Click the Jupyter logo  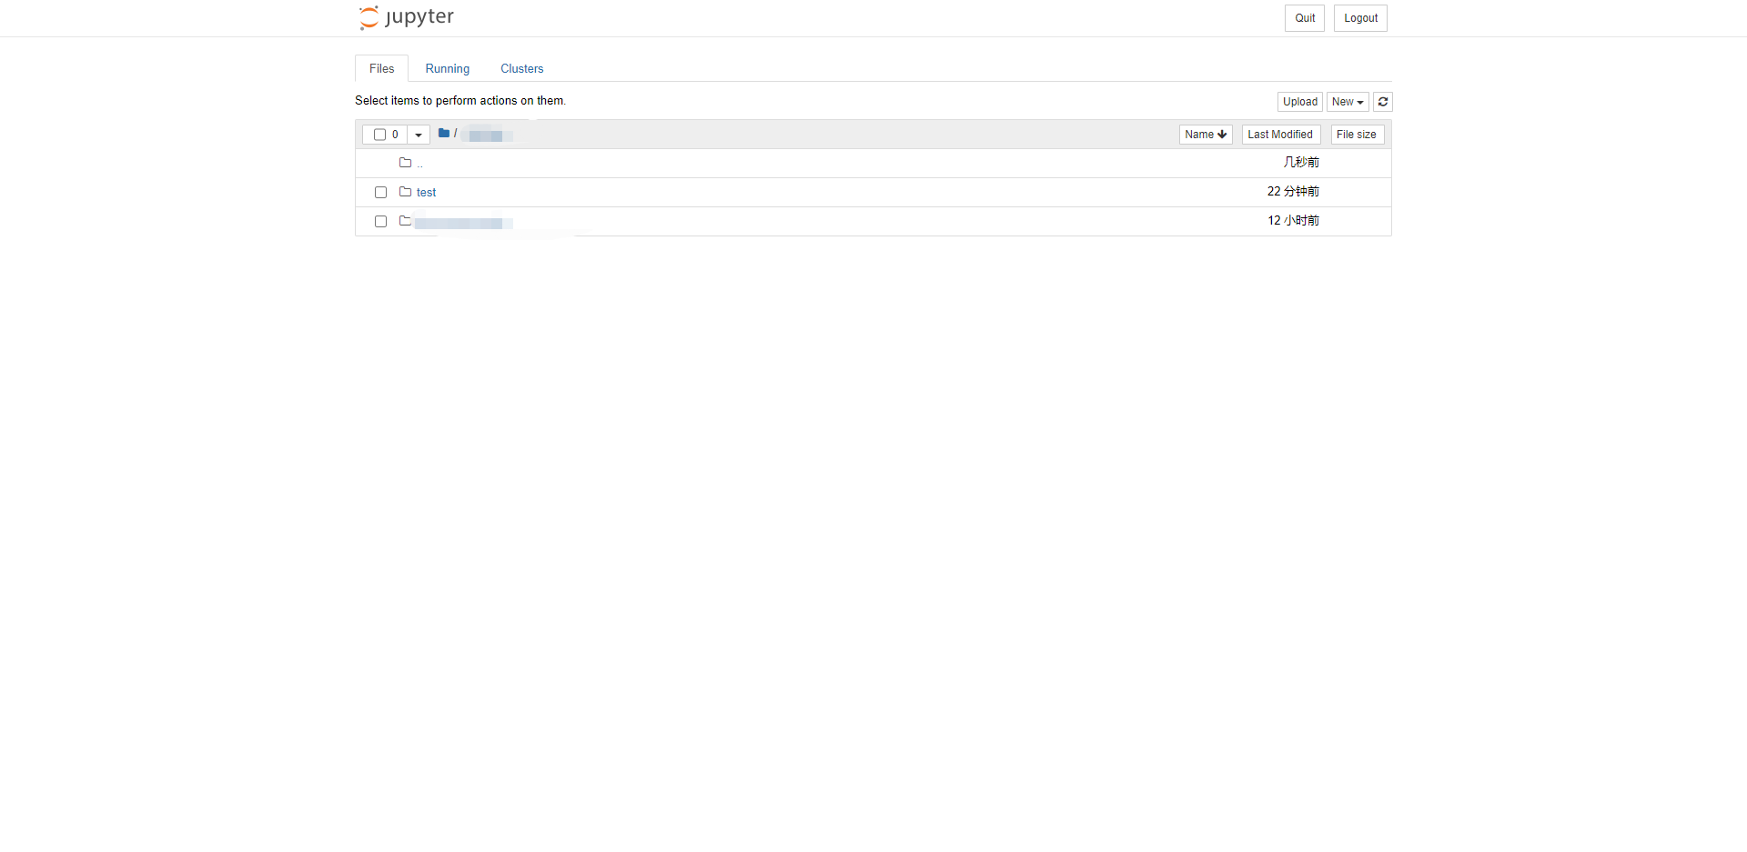[407, 17]
